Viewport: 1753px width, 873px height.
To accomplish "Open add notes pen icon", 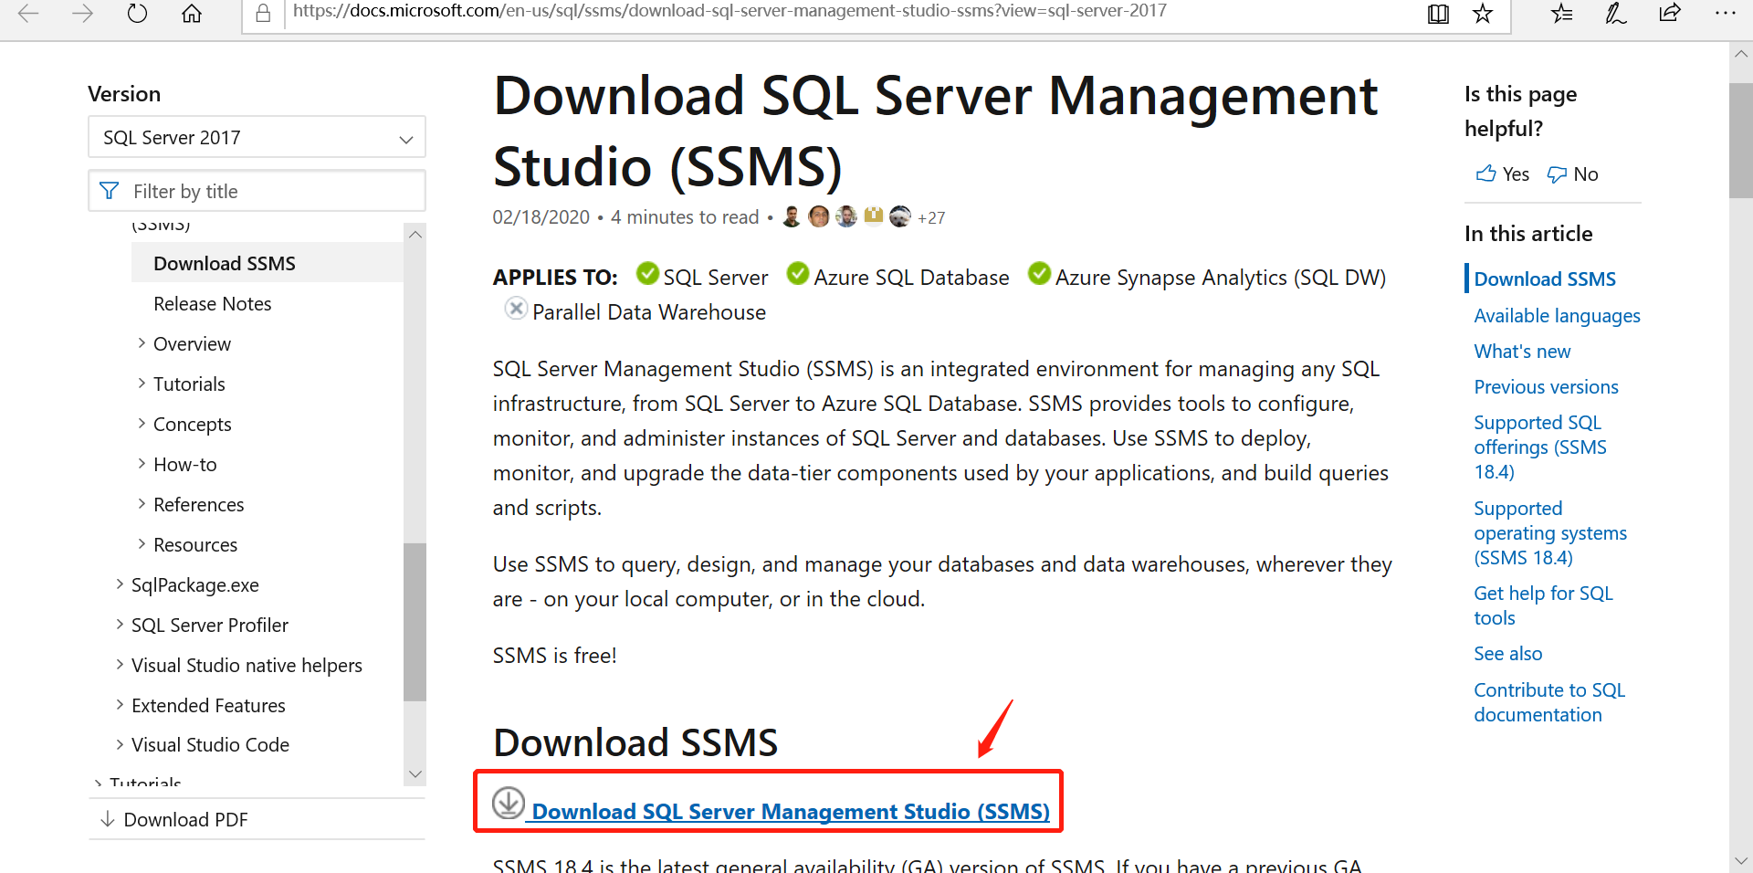I will (1616, 13).
